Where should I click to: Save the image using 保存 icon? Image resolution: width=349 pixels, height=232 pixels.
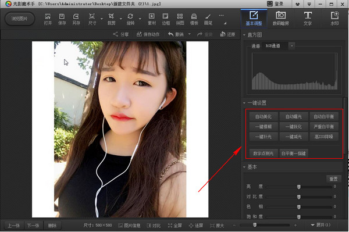[x=62, y=19]
